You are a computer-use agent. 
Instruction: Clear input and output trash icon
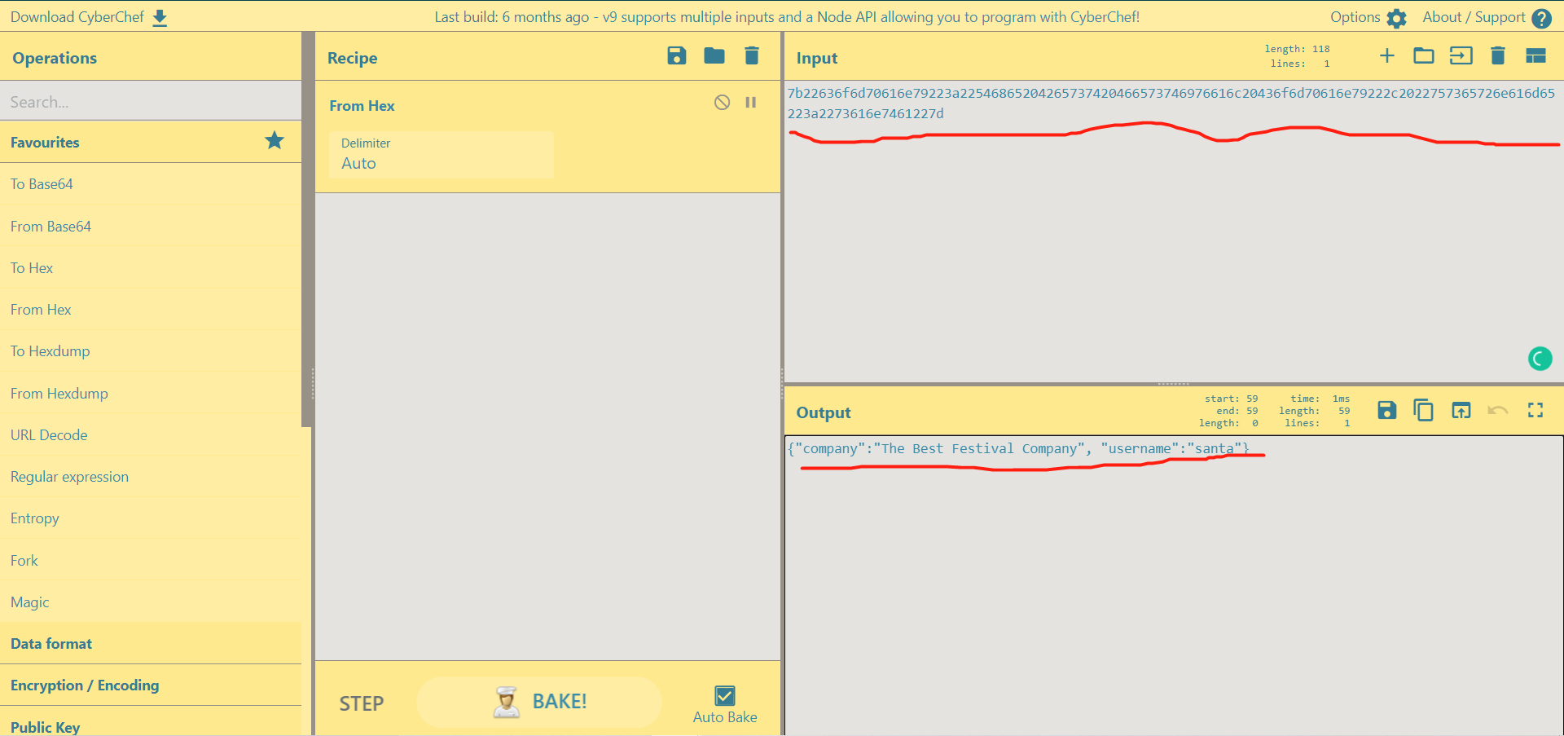(x=1497, y=56)
